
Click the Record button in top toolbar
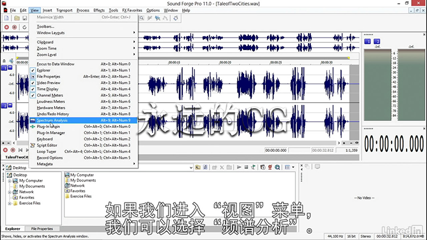[x=6, y=27]
